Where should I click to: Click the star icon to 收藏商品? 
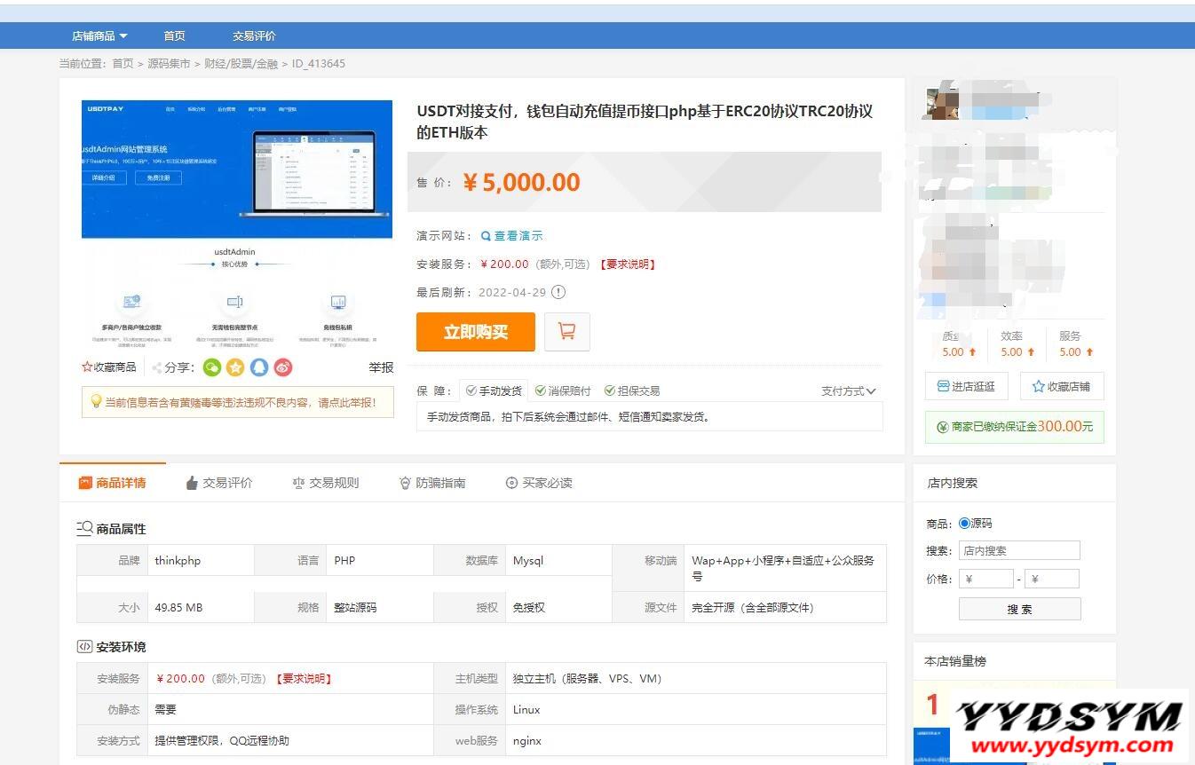tap(87, 367)
